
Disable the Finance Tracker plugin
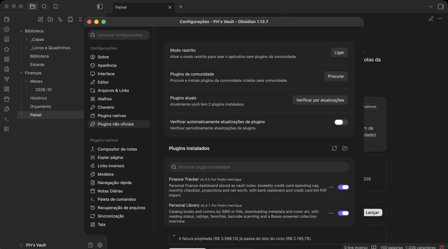coord(343,187)
